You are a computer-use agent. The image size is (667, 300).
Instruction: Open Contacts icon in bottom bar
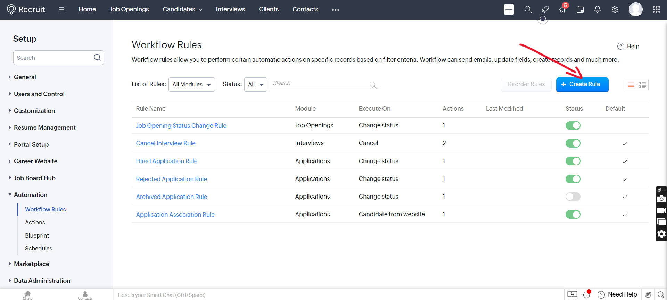(85, 295)
